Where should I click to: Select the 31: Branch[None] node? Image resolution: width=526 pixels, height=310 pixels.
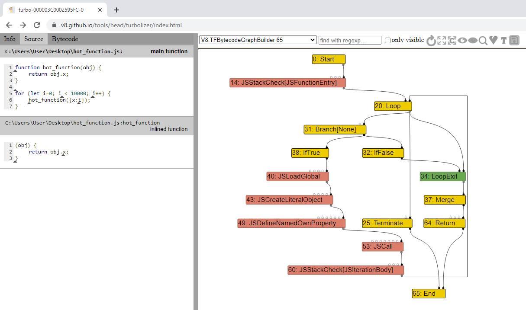tap(335, 129)
